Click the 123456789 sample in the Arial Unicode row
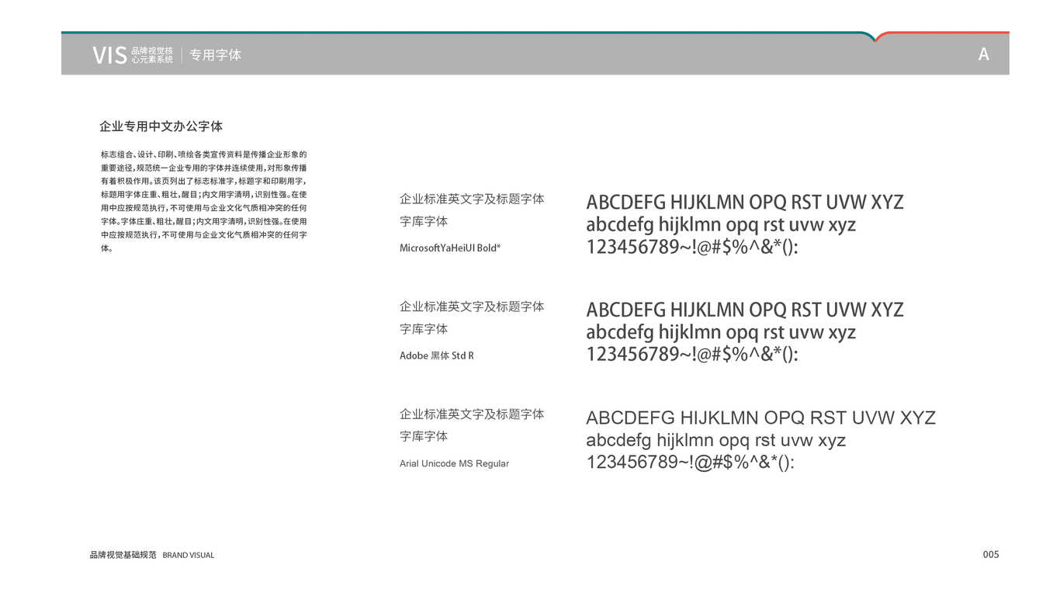 click(690, 463)
